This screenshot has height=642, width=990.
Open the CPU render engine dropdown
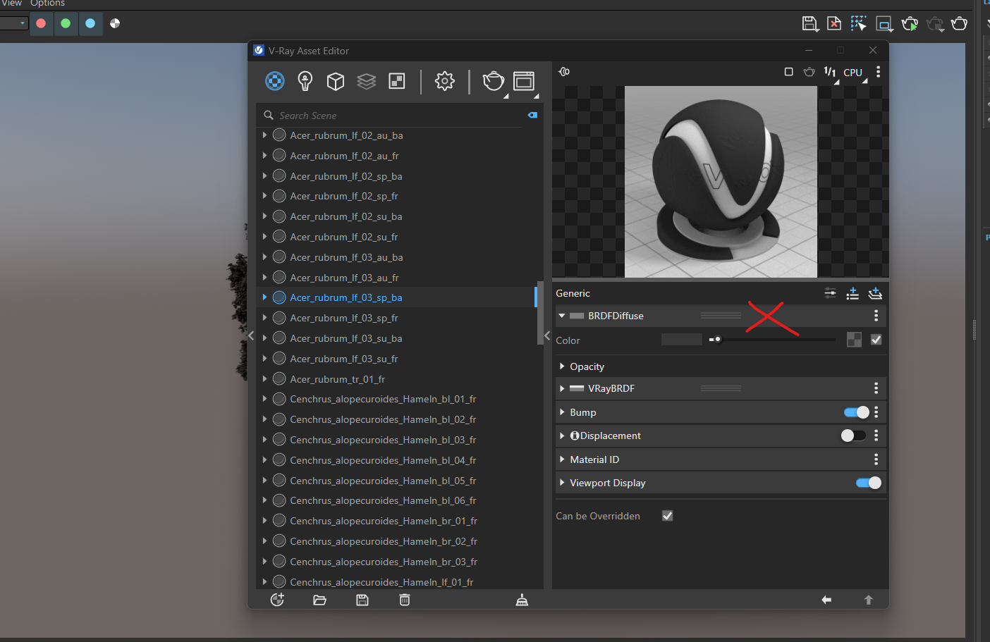point(855,73)
